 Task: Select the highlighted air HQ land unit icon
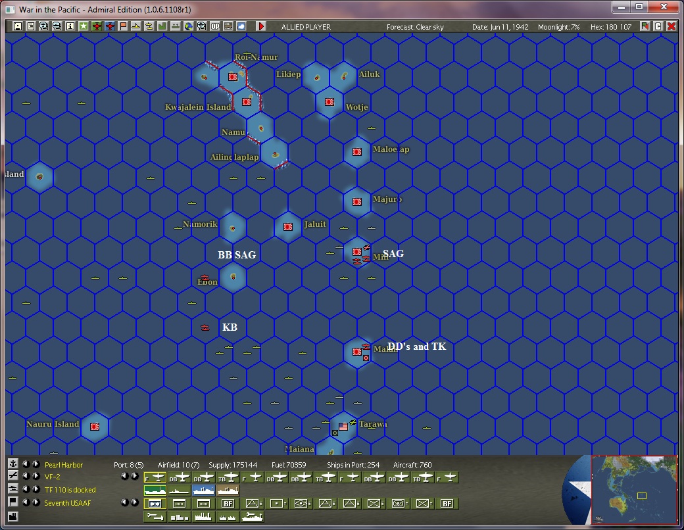pos(155,504)
